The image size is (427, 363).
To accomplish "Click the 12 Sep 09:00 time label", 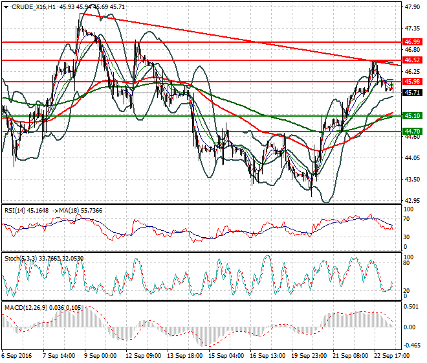I will click(144, 356).
